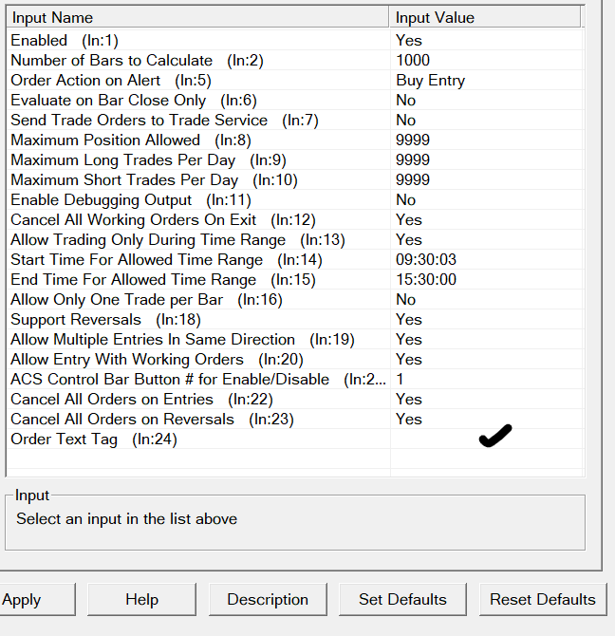Toggle Evaluate on Bar Close Only value
Image resolution: width=615 pixels, height=636 pixels.
(x=406, y=100)
